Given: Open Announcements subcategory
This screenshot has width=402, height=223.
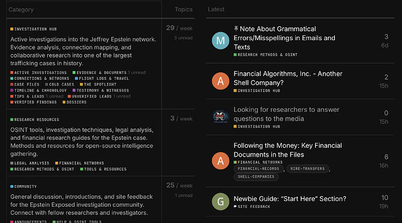Looking at the screenshot, I should 29,221.
